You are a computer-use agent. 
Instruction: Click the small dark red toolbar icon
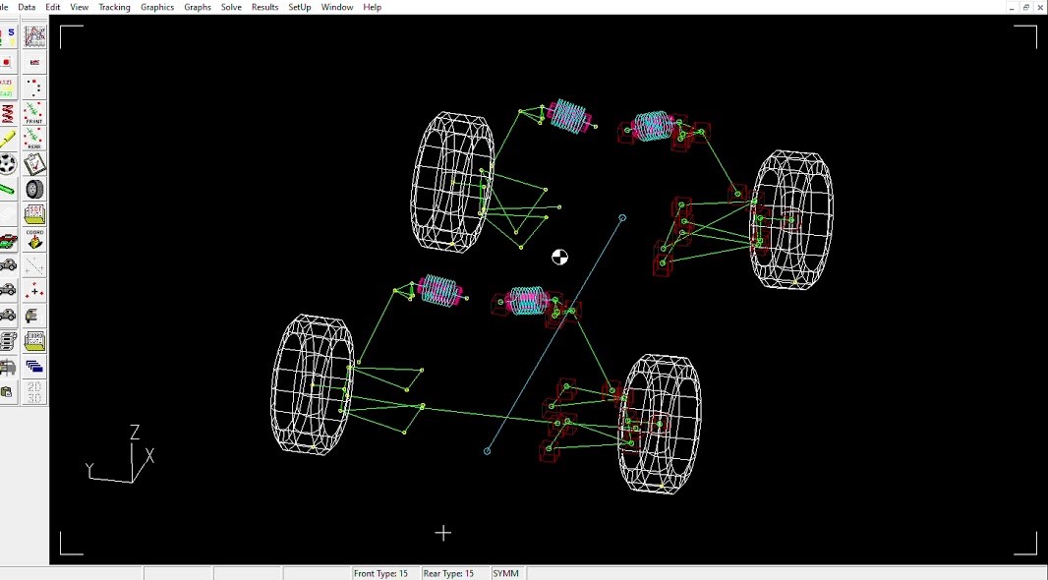coord(34,62)
